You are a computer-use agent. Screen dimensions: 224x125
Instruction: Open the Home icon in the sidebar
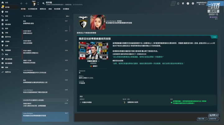2,2
